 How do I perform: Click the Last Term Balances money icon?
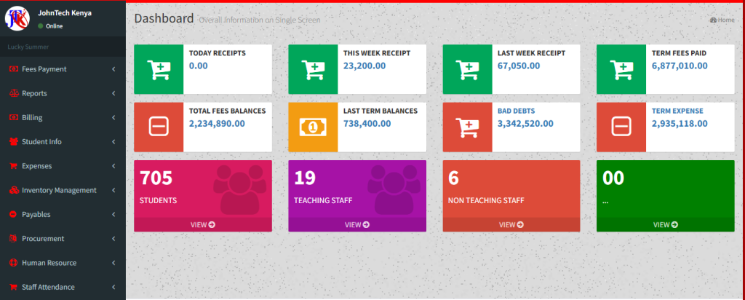coord(313,127)
